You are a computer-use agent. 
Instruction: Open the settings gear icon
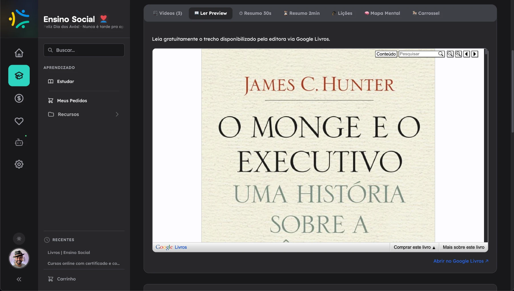pos(19,164)
